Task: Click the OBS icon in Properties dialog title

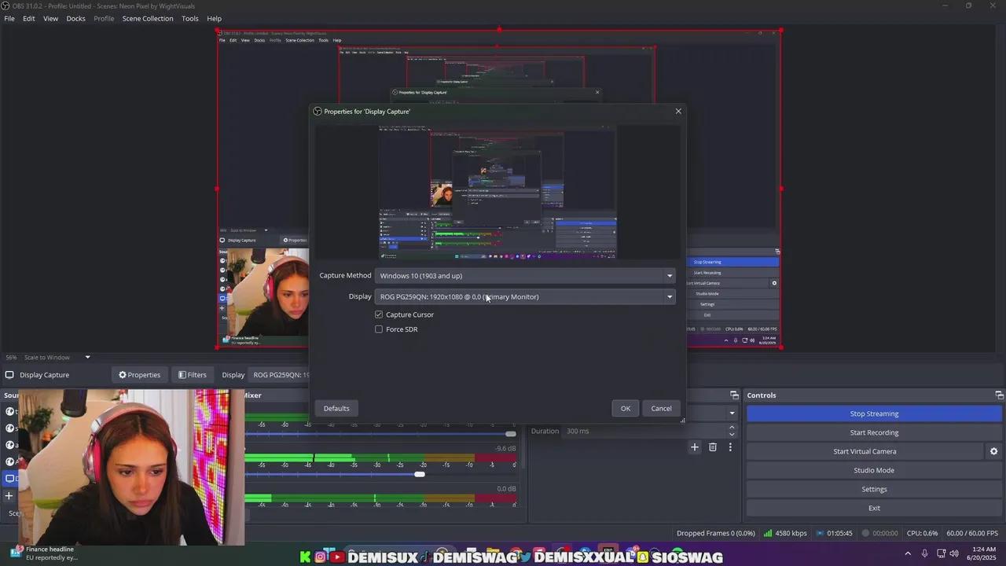Action: [x=318, y=112]
